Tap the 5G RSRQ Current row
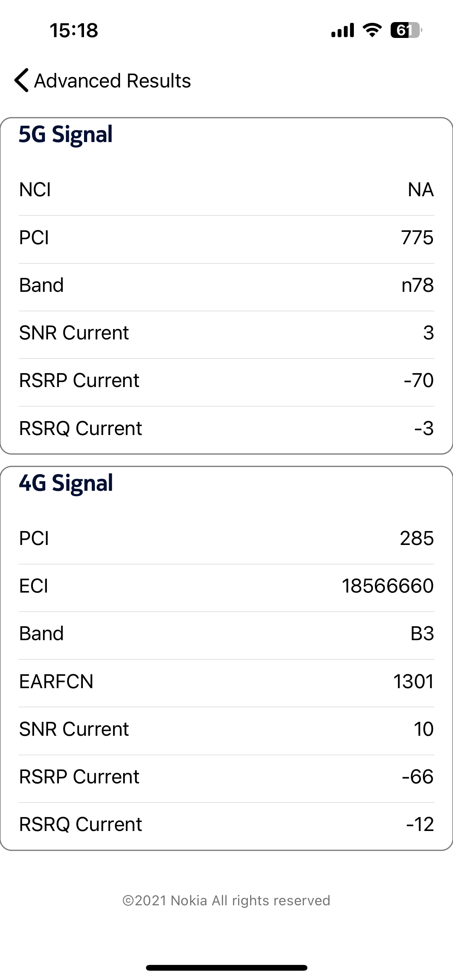Viewport: 453px width, 980px height. (x=226, y=428)
